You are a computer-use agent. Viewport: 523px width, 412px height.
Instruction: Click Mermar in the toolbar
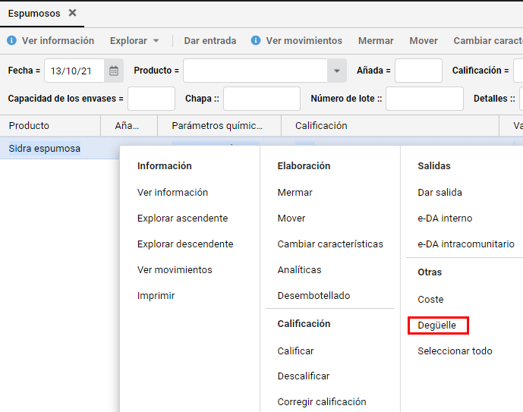(x=376, y=41)
